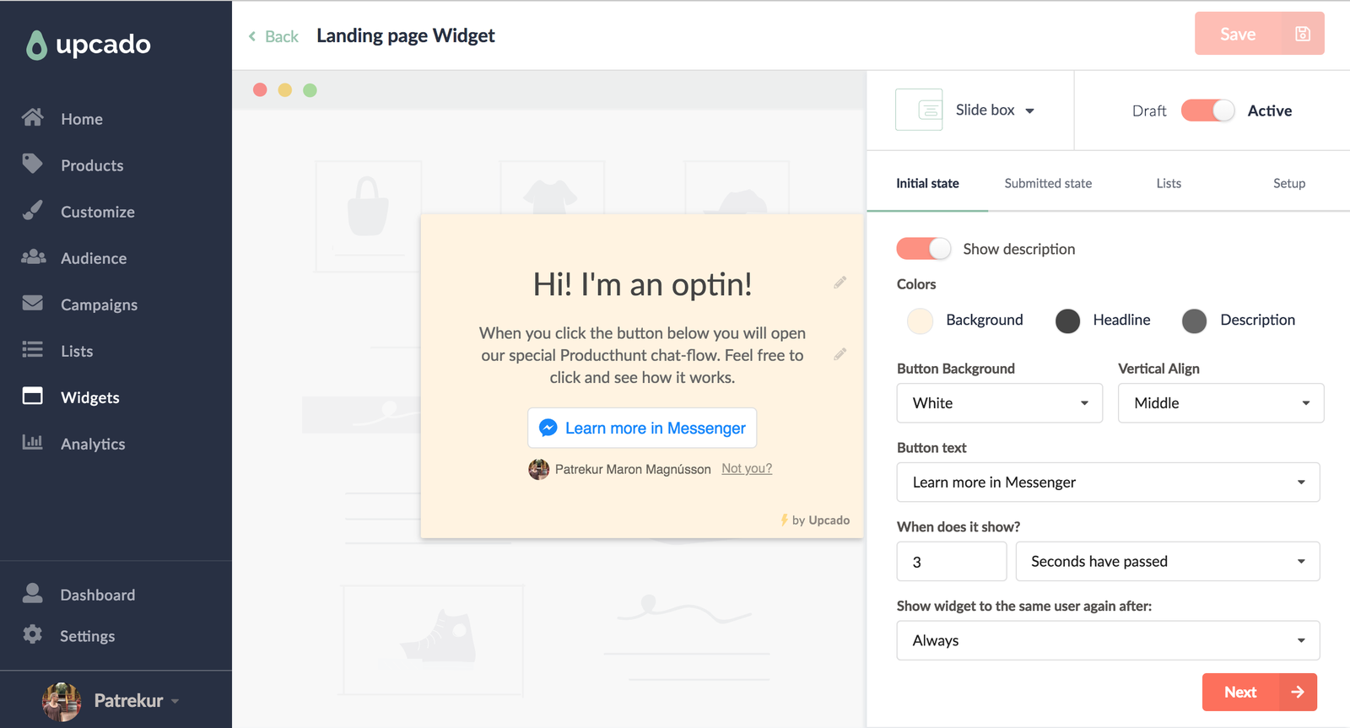
Task: Go Back to previous page
Action: coord(273,36)
